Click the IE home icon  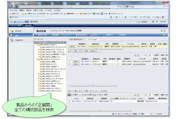111,17
